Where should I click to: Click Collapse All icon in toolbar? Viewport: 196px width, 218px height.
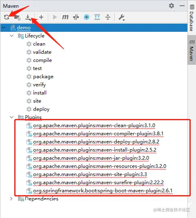click(108, 17)
